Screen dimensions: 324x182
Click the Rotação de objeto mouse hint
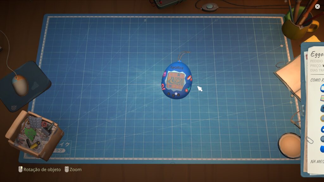coord(40,170)
